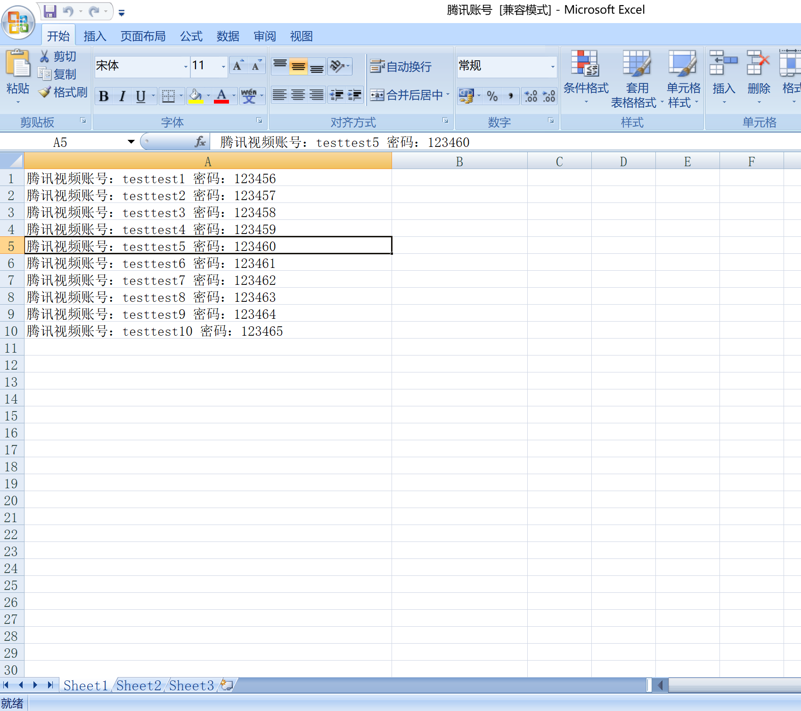Open the Sheet2 worksheet tab
801x711 pixels.
click(x=139, y=685)
